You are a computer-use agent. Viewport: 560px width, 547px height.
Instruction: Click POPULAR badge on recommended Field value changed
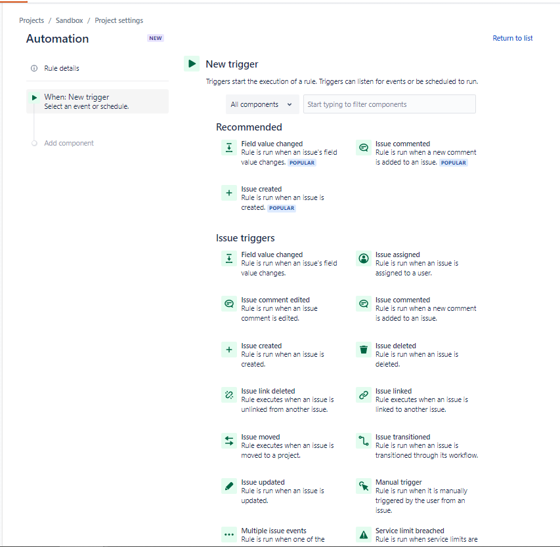tap(302, 163)
